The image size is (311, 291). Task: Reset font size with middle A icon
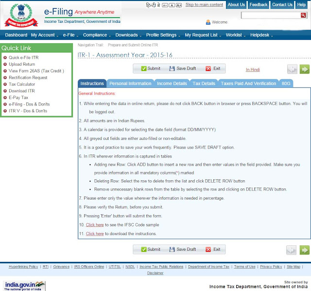(172, 5)
